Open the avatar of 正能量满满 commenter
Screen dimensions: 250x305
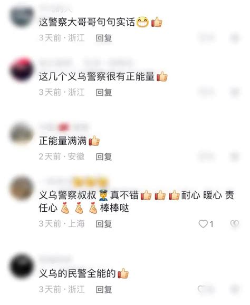[x=22, y=134]
